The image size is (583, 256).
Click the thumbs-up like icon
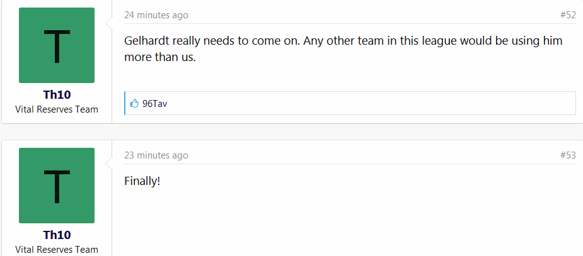[134, 104]
